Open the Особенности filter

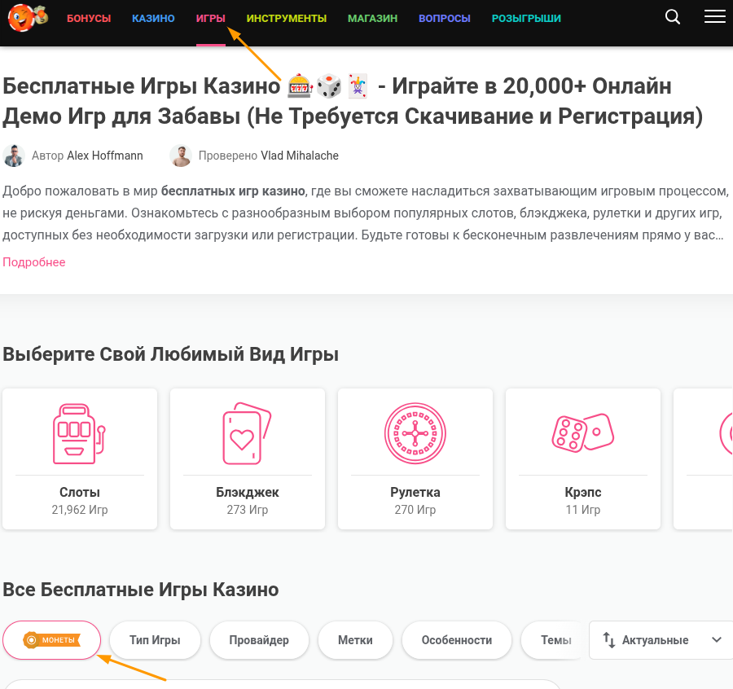[x=457, y=640]
